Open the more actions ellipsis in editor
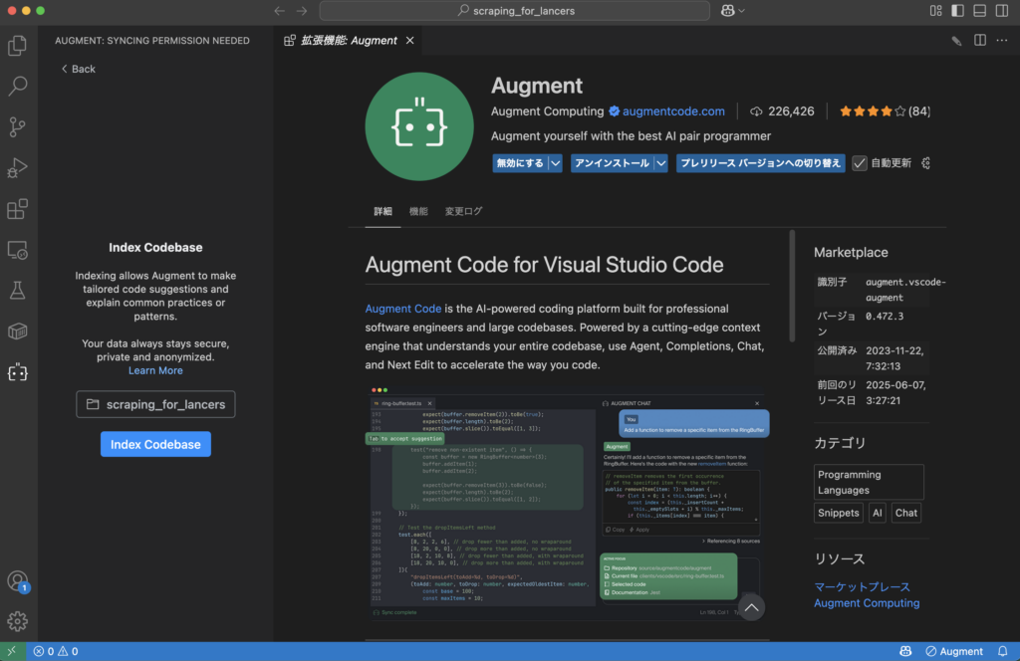Viewport: 1020px width, 661px height. point(1002,41)
